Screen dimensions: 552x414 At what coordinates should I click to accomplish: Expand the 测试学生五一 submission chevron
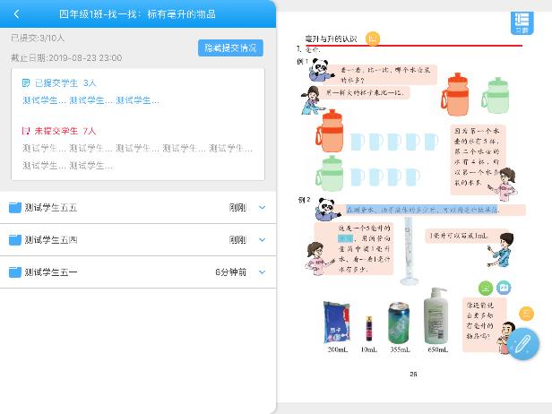point(262,272)
